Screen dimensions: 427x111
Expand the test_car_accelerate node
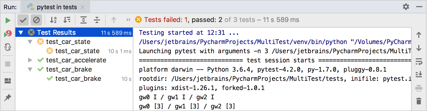[30, 60]
